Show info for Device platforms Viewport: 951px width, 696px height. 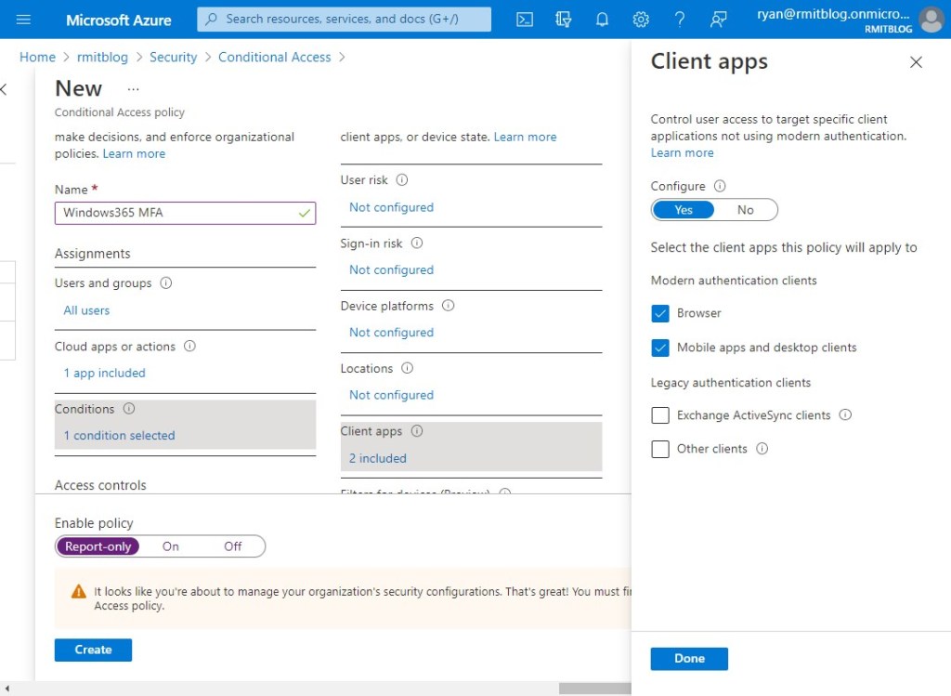pos(449,305)
